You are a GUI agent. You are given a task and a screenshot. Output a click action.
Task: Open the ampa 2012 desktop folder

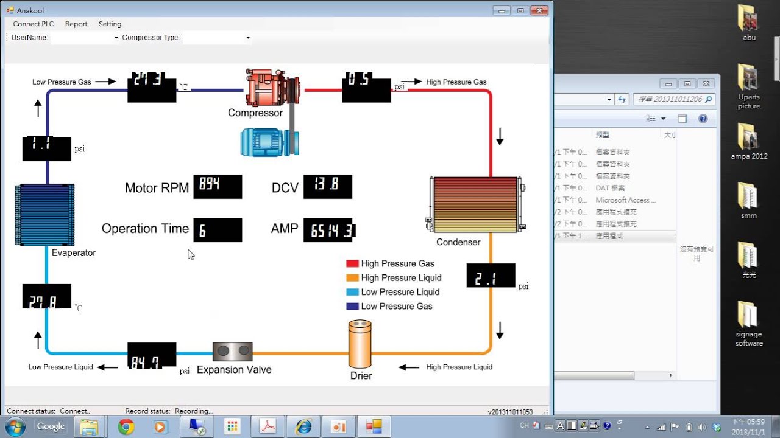point(749,141)
